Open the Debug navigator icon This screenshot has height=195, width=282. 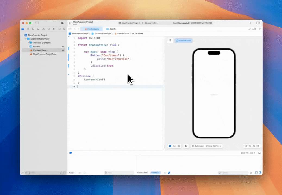click(x=54, y=29)
